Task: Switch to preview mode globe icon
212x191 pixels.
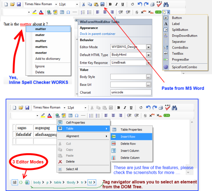Action: (x=27, y=182)
